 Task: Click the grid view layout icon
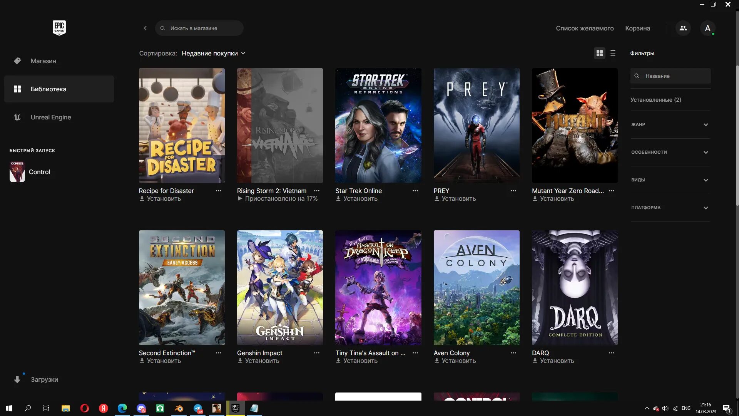[x=599, y=53]
